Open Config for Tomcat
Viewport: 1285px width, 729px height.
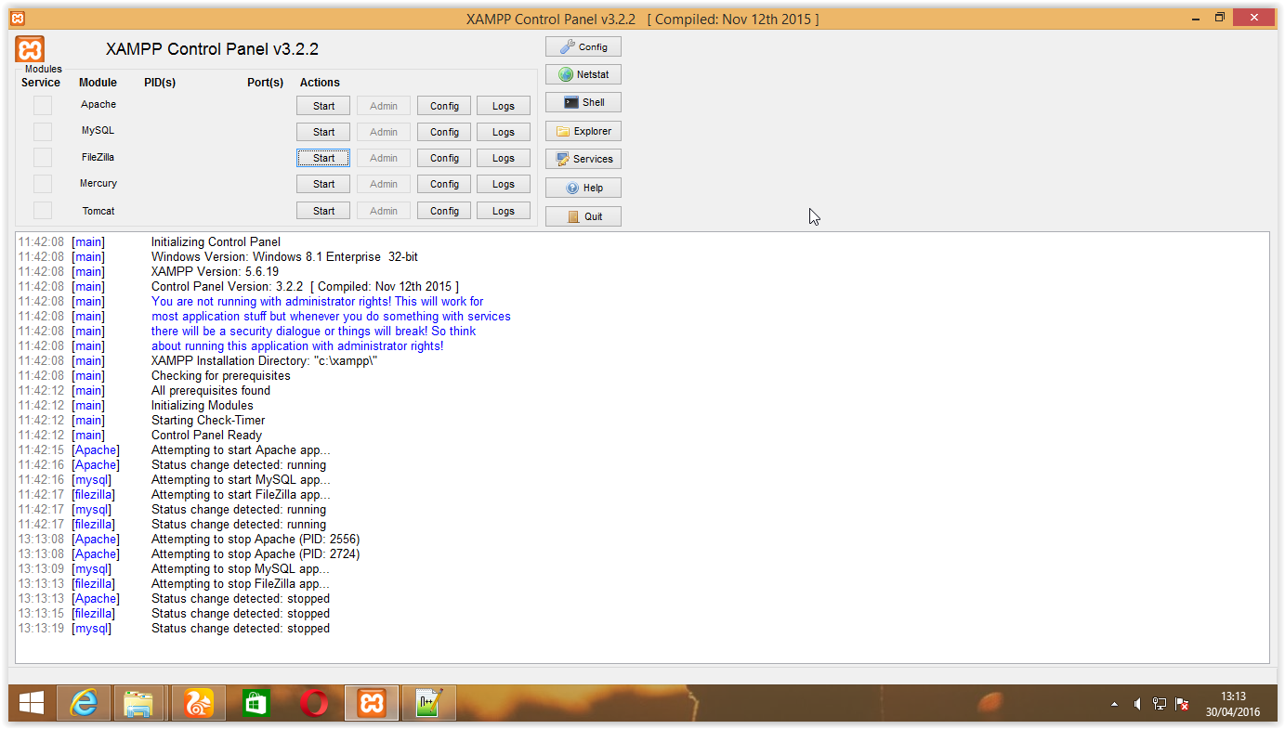[444, 211]
